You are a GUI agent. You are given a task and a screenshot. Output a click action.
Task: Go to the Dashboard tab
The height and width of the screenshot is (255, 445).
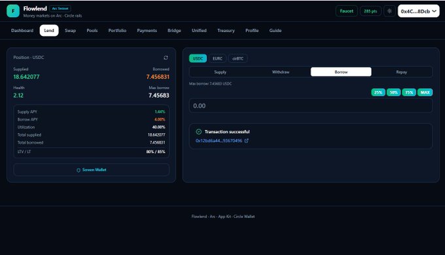point(22,30)
